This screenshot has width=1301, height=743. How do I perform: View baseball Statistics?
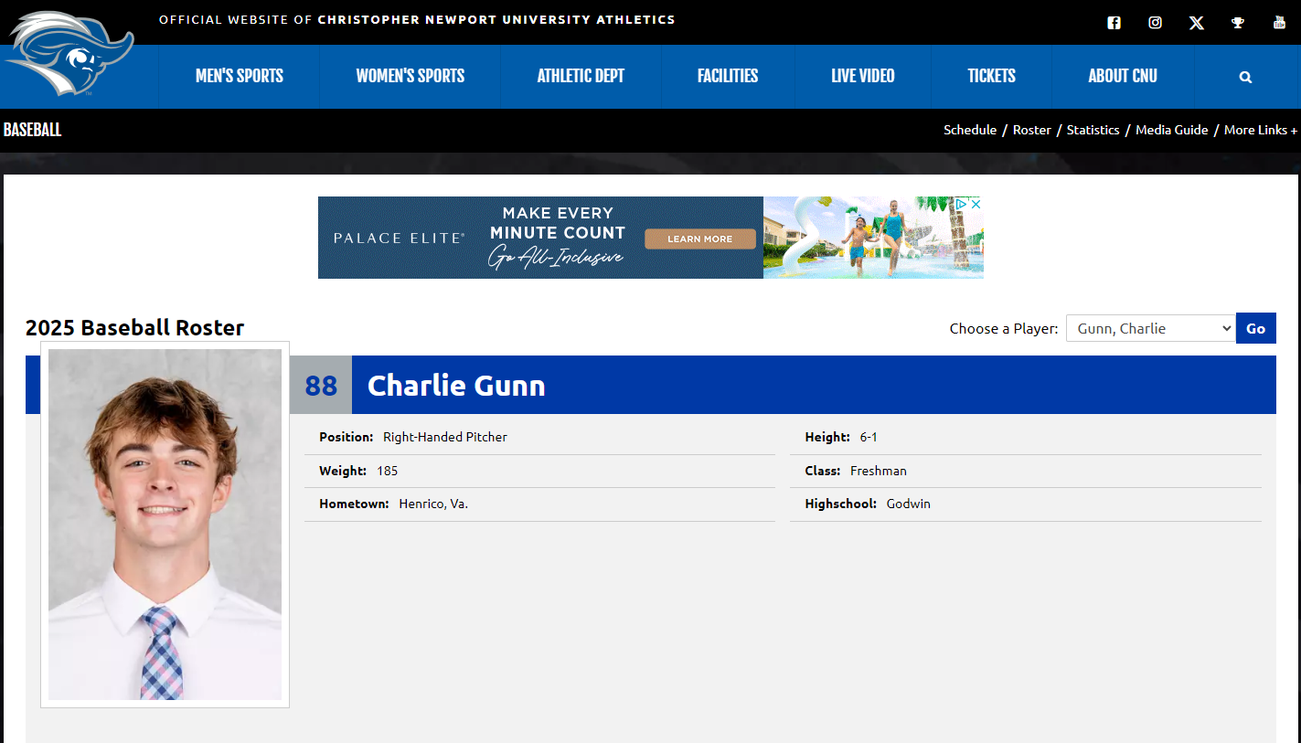coord(1093,130)
